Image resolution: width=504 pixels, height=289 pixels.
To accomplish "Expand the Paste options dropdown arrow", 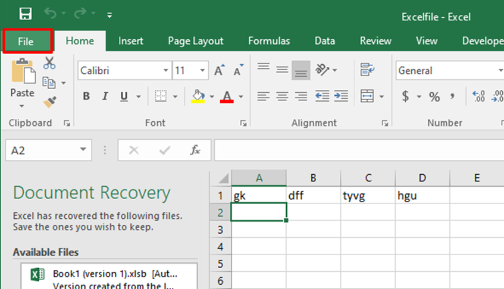I will tap(22, 106).
